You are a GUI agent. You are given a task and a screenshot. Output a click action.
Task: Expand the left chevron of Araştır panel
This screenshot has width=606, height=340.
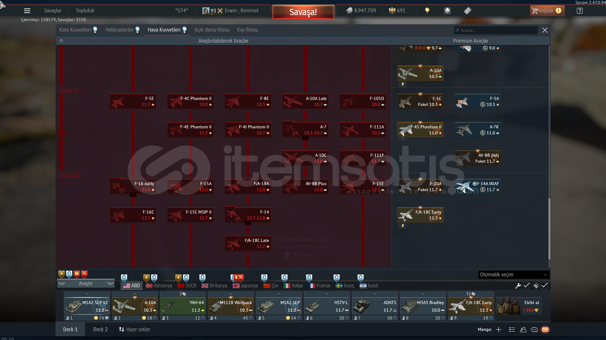click(62, 284)
